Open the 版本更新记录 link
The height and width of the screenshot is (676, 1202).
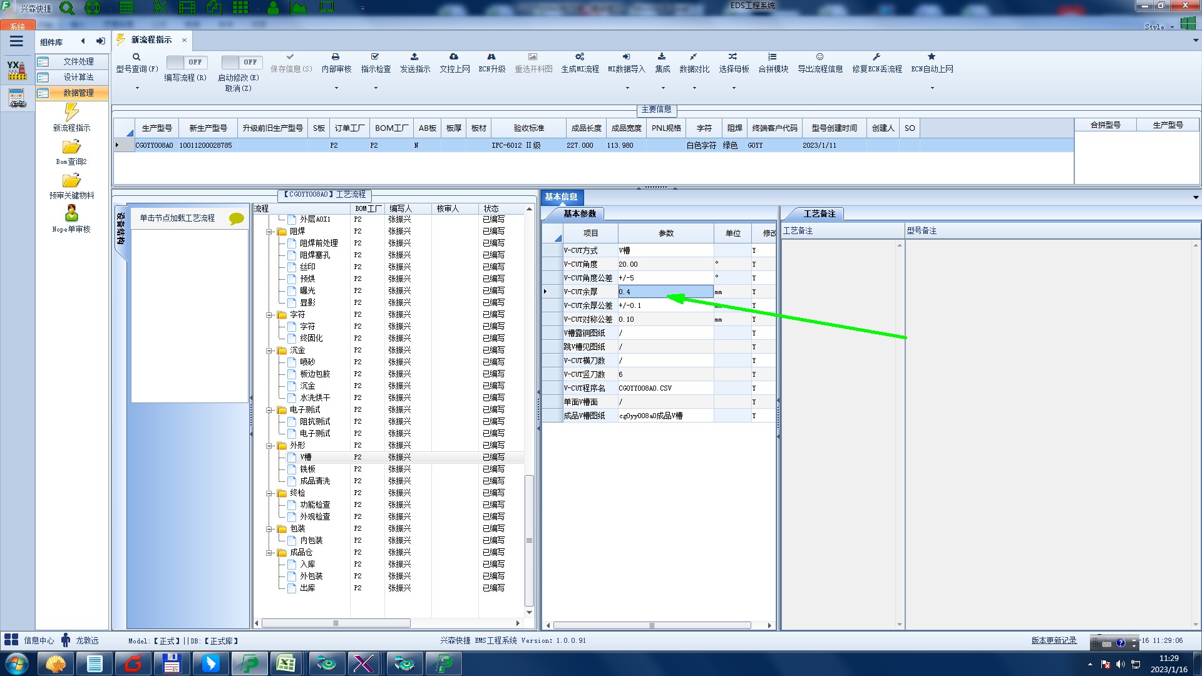tap(1054, 640)
